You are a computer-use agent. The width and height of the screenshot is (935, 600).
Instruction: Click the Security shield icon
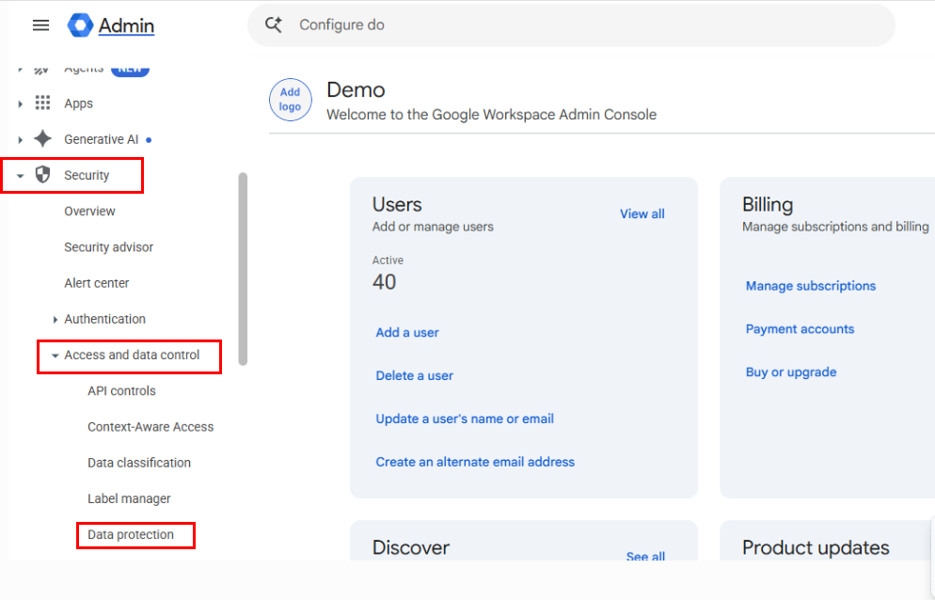42,175
